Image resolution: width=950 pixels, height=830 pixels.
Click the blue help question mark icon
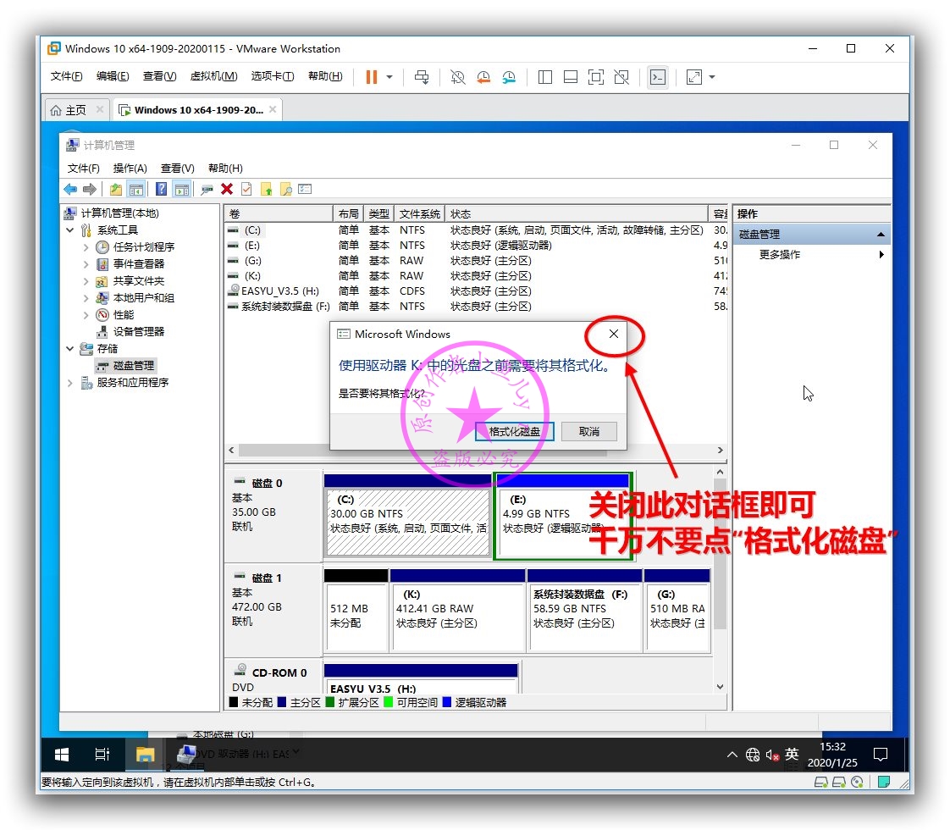click(161, 190)
